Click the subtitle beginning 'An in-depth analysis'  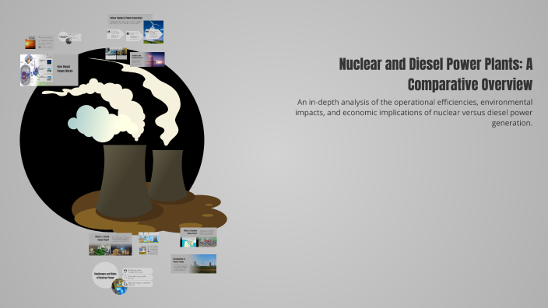tap(414, 113)
